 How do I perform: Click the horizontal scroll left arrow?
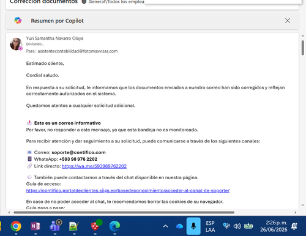pyautogui.click(x=9, y=212)
